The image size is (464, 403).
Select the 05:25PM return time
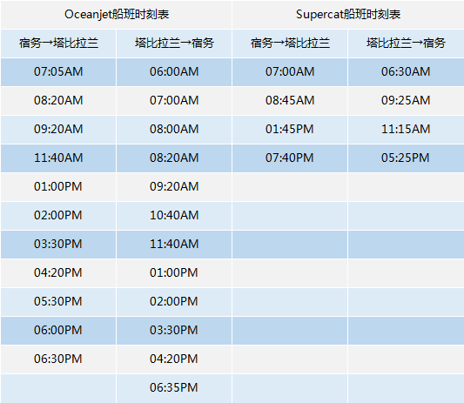point(406,158)
